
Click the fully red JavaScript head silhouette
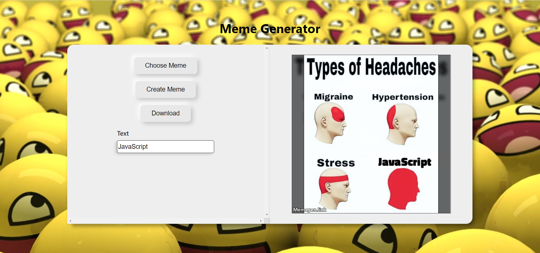pos(403,188)
